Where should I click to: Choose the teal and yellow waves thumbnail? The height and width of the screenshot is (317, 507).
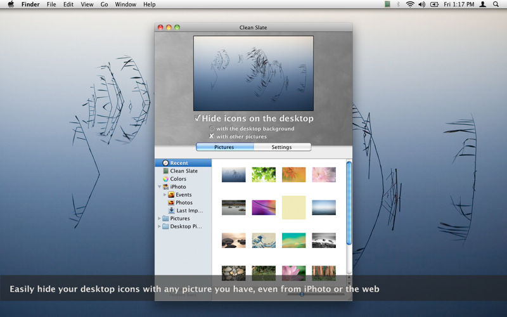[293, 240]
